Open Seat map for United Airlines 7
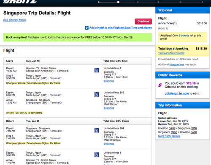 109,81
